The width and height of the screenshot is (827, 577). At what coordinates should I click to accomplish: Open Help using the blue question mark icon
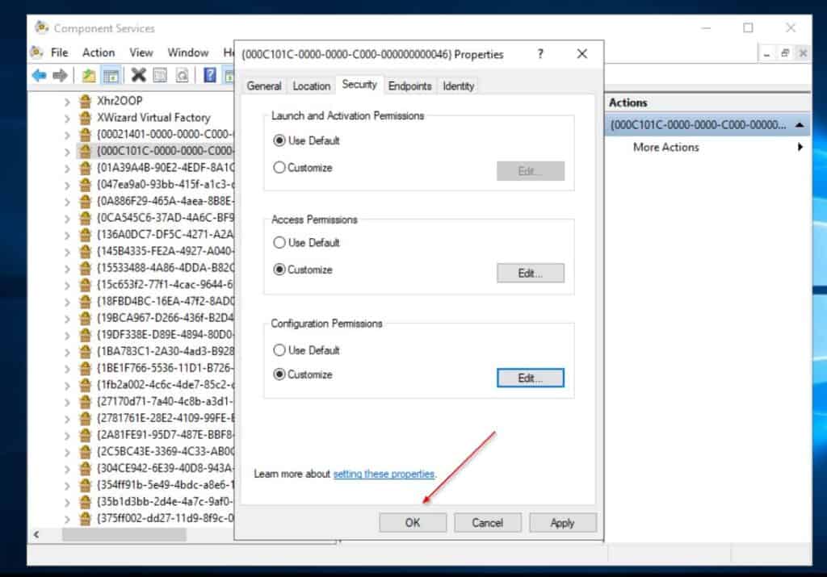point(209,75)
